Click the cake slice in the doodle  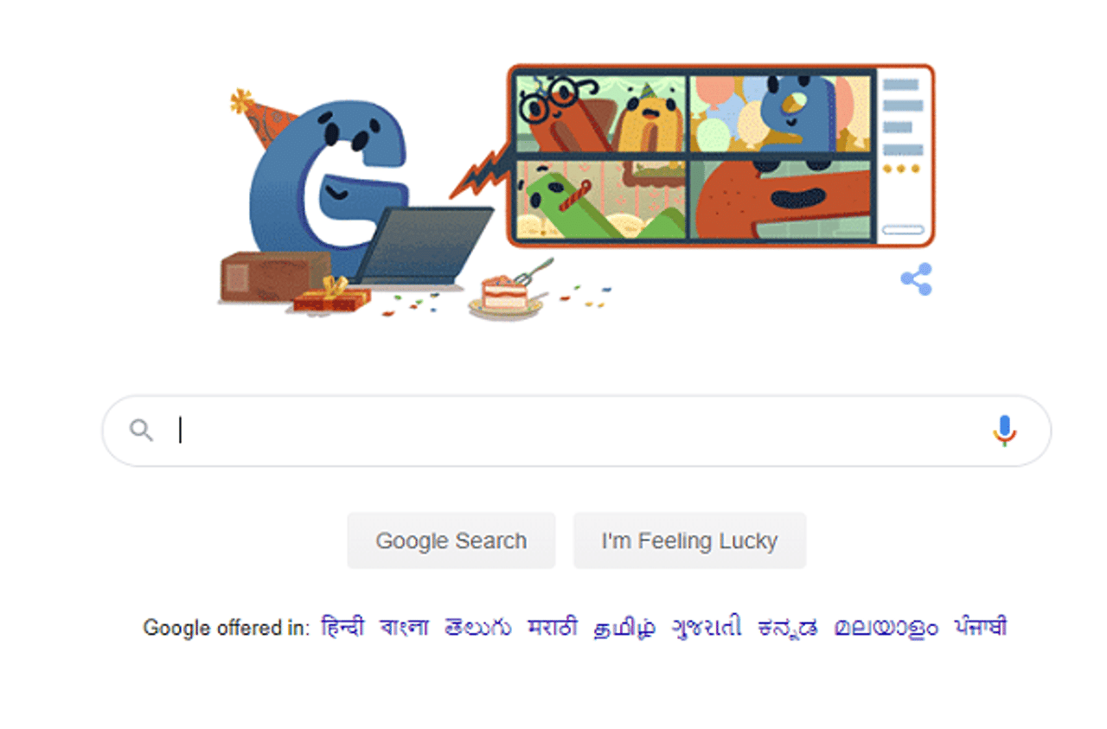coord(505,294)
